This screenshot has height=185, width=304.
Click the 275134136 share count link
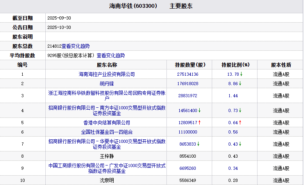(188, 74)
